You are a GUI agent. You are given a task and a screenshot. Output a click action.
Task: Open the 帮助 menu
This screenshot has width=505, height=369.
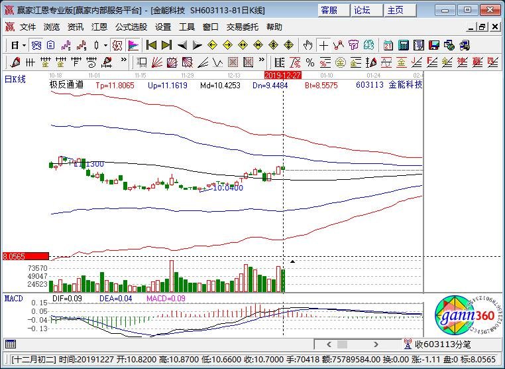(x=274, y=27)
